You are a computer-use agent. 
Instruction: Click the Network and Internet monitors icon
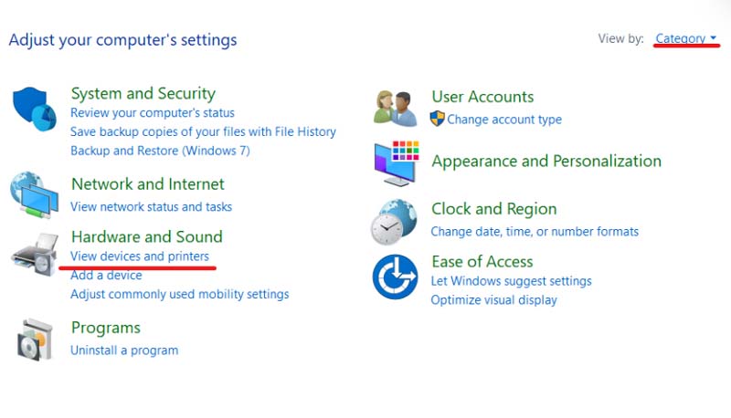(x=35, y=193)
